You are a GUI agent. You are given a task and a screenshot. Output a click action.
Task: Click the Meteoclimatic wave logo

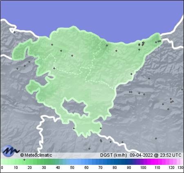pos(11,151)
